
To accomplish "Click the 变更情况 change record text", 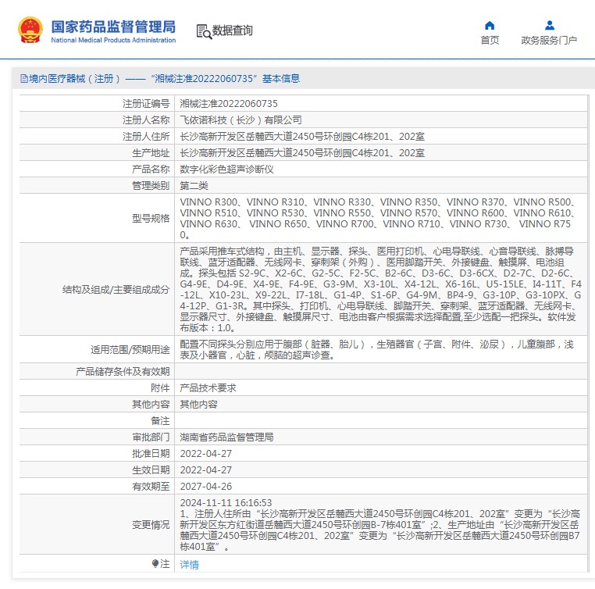I will coord(380,524).
